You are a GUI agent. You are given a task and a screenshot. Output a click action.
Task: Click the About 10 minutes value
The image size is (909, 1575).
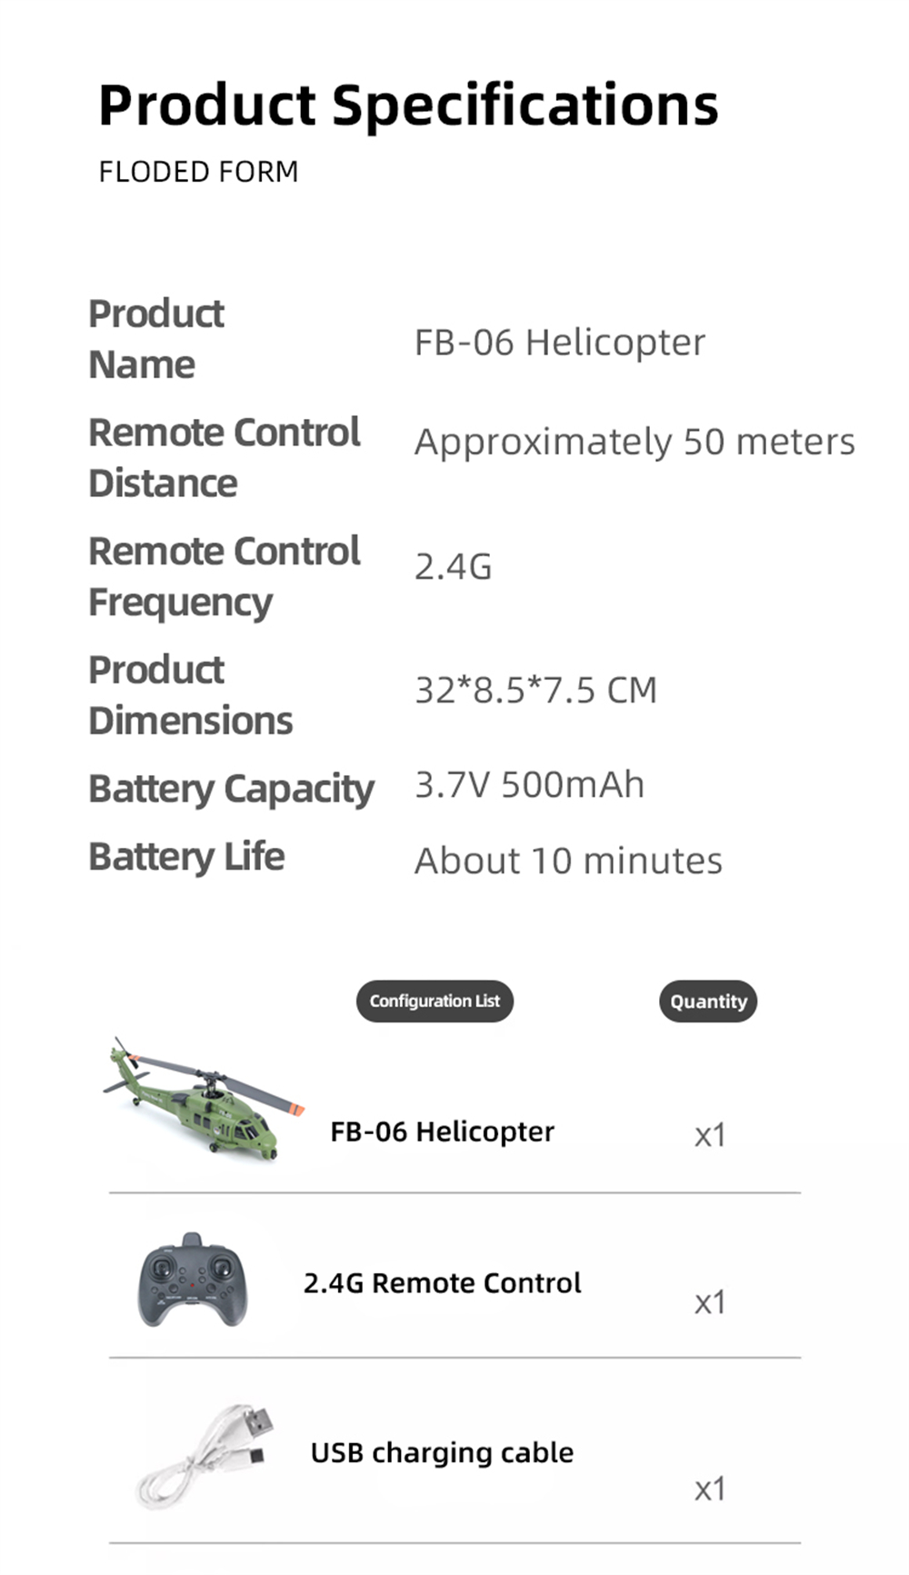[x=568, y=860]
